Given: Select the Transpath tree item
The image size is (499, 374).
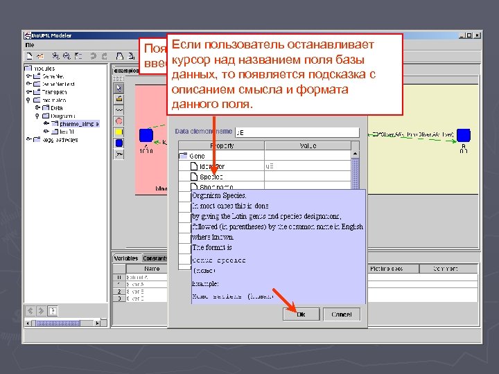Looking at the screenshot, I should (55, 92).
